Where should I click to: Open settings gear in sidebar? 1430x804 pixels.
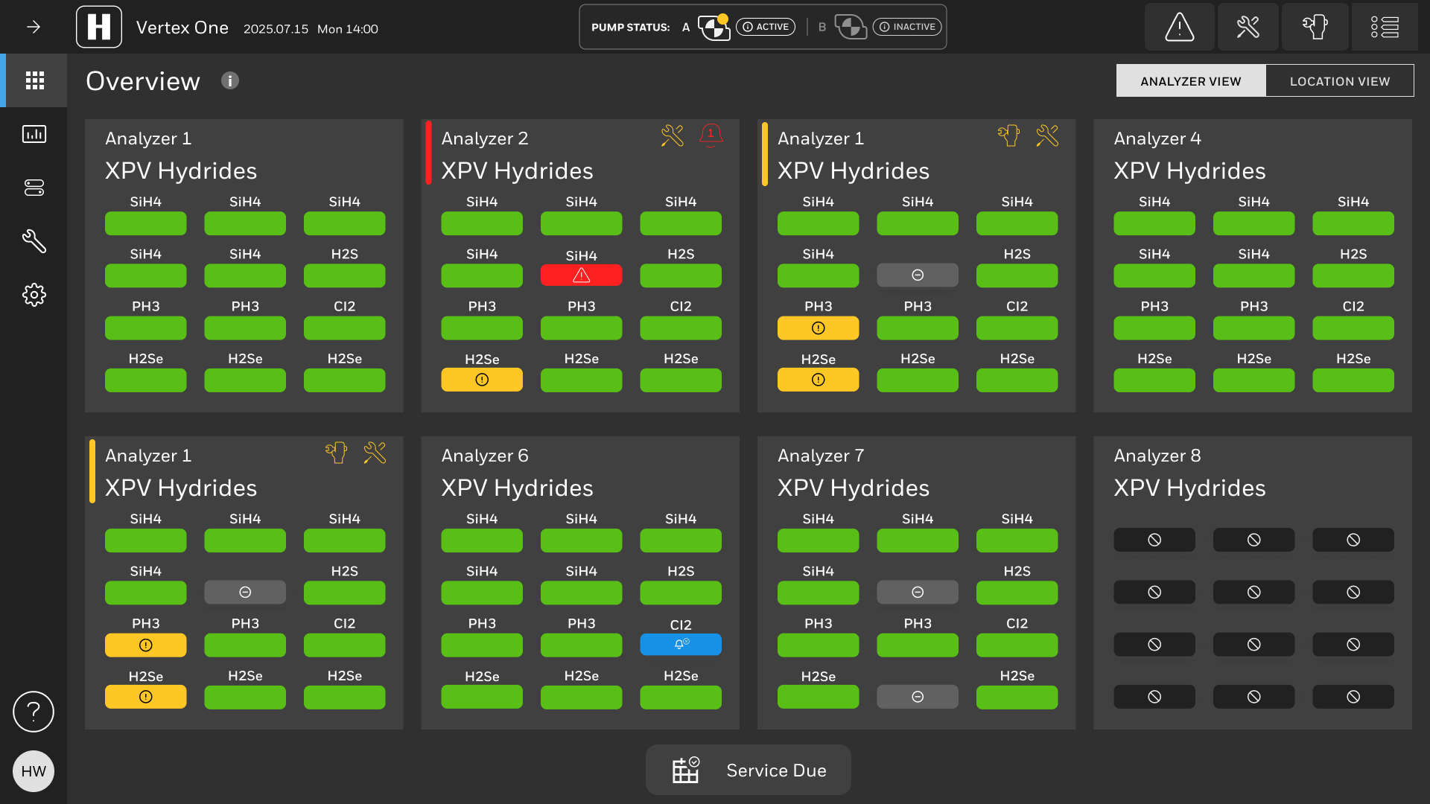pos(34,295)
